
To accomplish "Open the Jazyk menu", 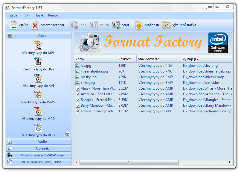I will coord(40,15).
